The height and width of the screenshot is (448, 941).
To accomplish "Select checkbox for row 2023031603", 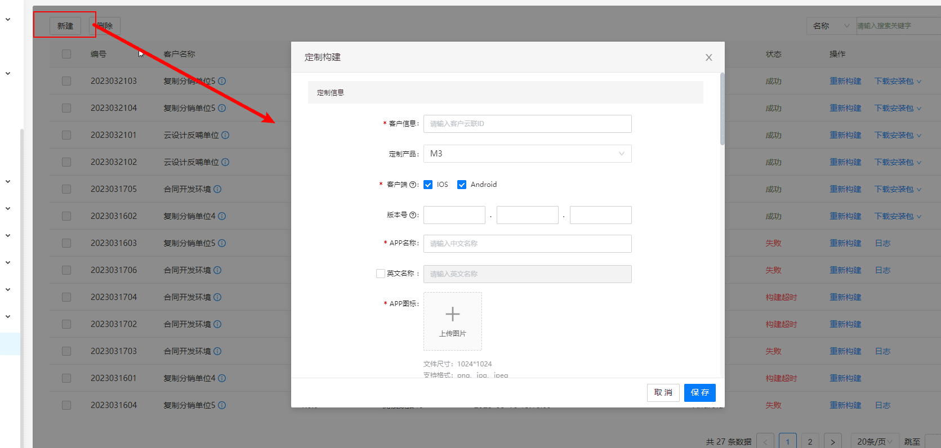I will coord(66,243).
